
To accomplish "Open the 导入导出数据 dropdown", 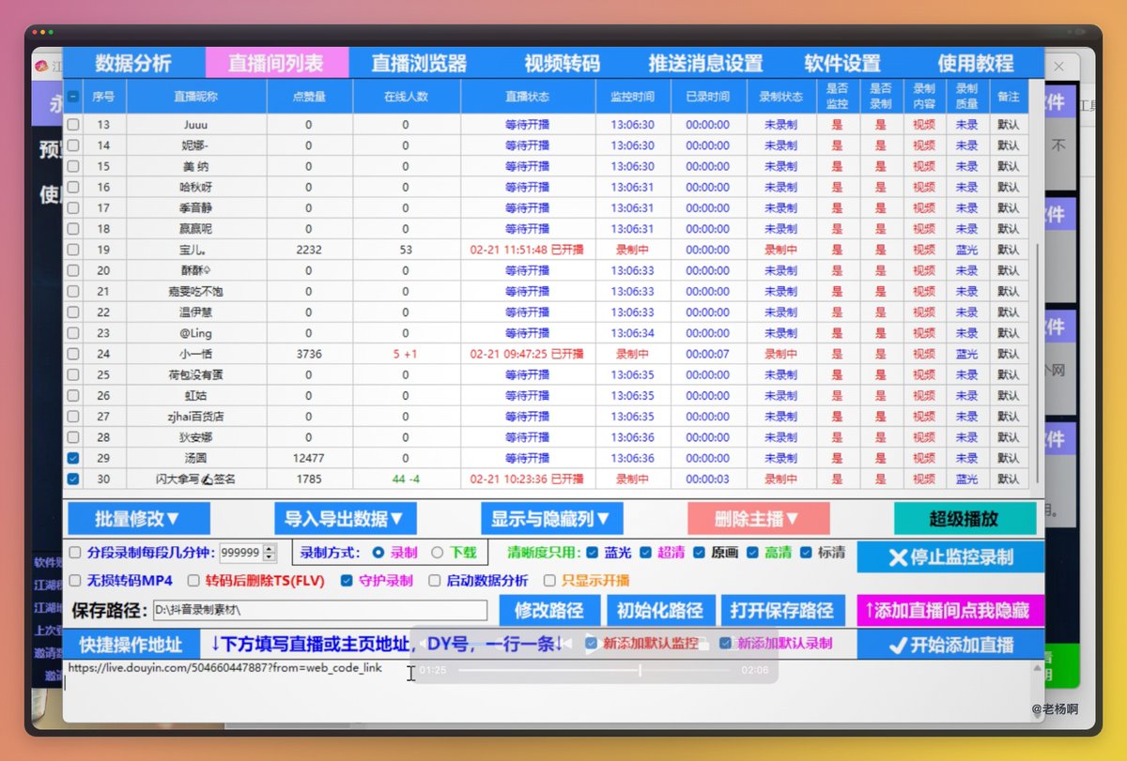I will pyautogui.click(x=345, y=518).
